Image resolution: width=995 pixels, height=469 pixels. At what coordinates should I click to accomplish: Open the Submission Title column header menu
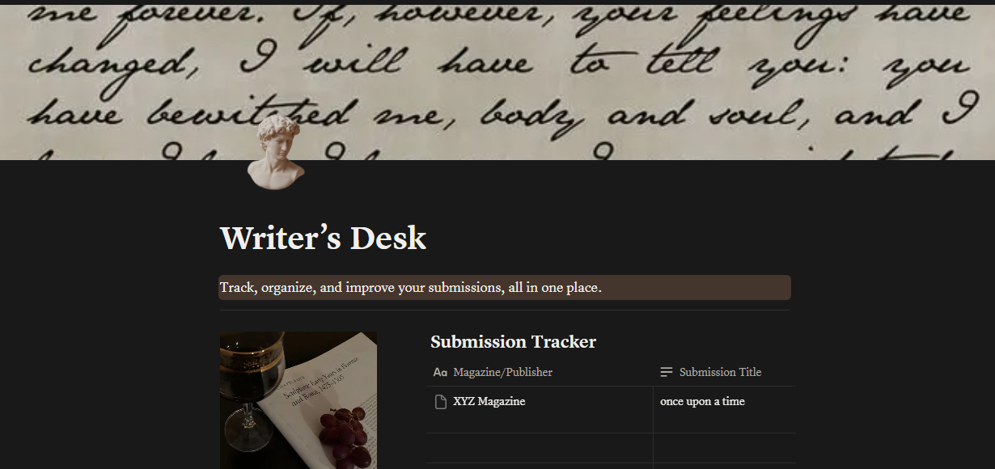[x=725, y=372]
